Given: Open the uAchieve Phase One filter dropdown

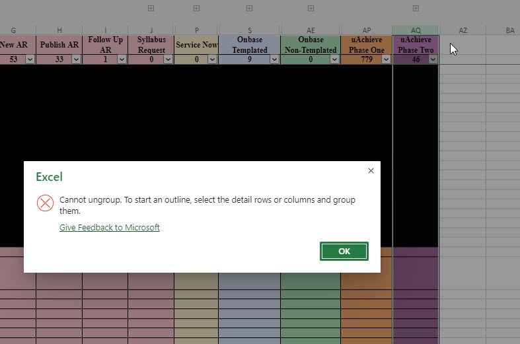Looking at the screenshot, I should 386,59.
